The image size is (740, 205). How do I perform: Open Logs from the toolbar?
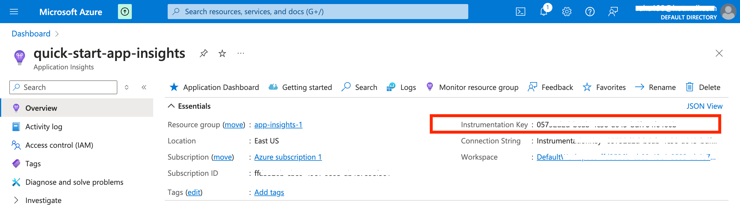point(401,87)
